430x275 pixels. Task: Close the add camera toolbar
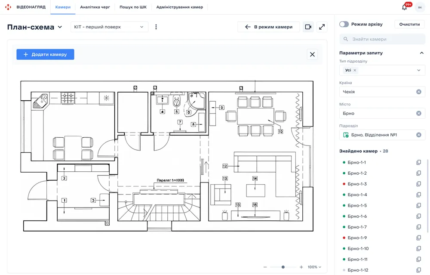coord(312,54)
